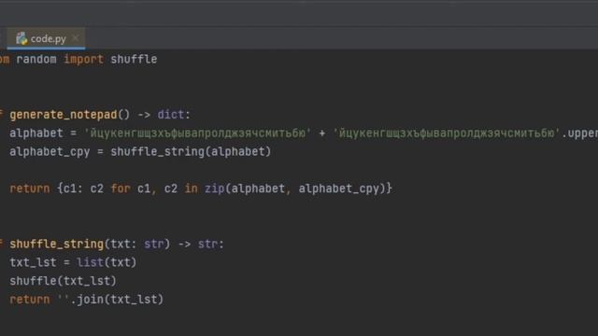
Task: Click the 'list' builtin call
Action: [x=90, y=262]
